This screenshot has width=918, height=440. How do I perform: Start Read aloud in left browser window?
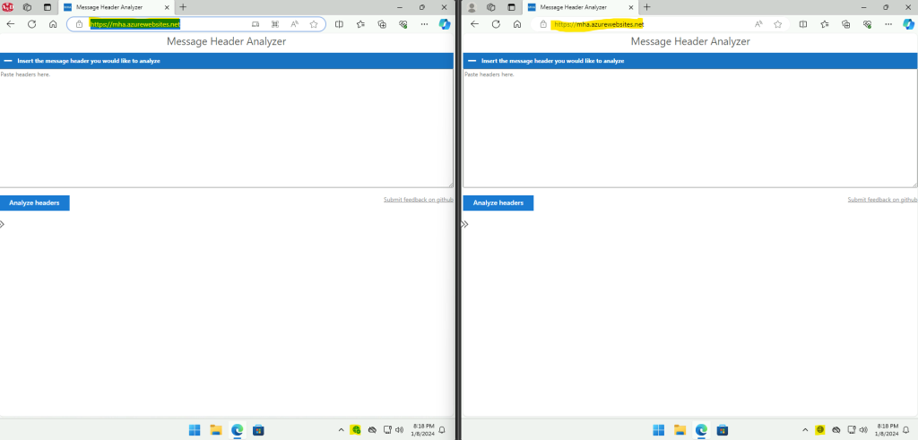(x=294, y=24)
